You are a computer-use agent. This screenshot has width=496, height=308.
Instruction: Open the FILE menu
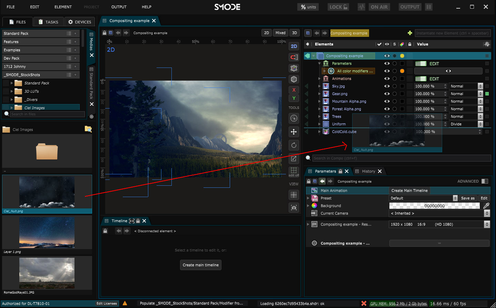pyautogui.click(x=11, y=7)
